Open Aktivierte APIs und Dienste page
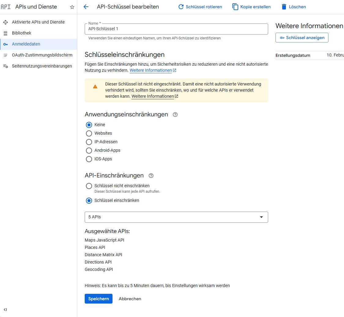This screenshot has height=317, width=344. point(38,22)
